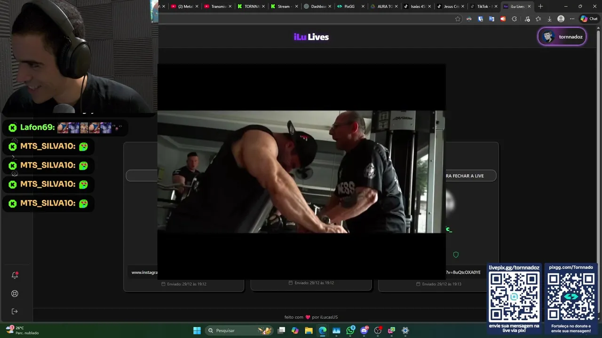Viewport: 602px width, 338px height.
Task: Switch to the 'Jesus Cri' TikTok tab
Action: 451,7
